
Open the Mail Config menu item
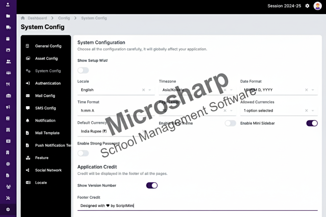(x=45, y=96)
